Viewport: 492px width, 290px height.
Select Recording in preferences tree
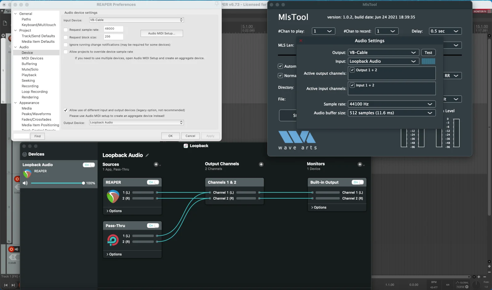tap(30, 86)
